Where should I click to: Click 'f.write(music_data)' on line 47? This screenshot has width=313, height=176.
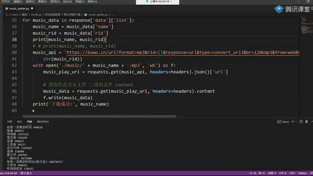tap(68, 98)
